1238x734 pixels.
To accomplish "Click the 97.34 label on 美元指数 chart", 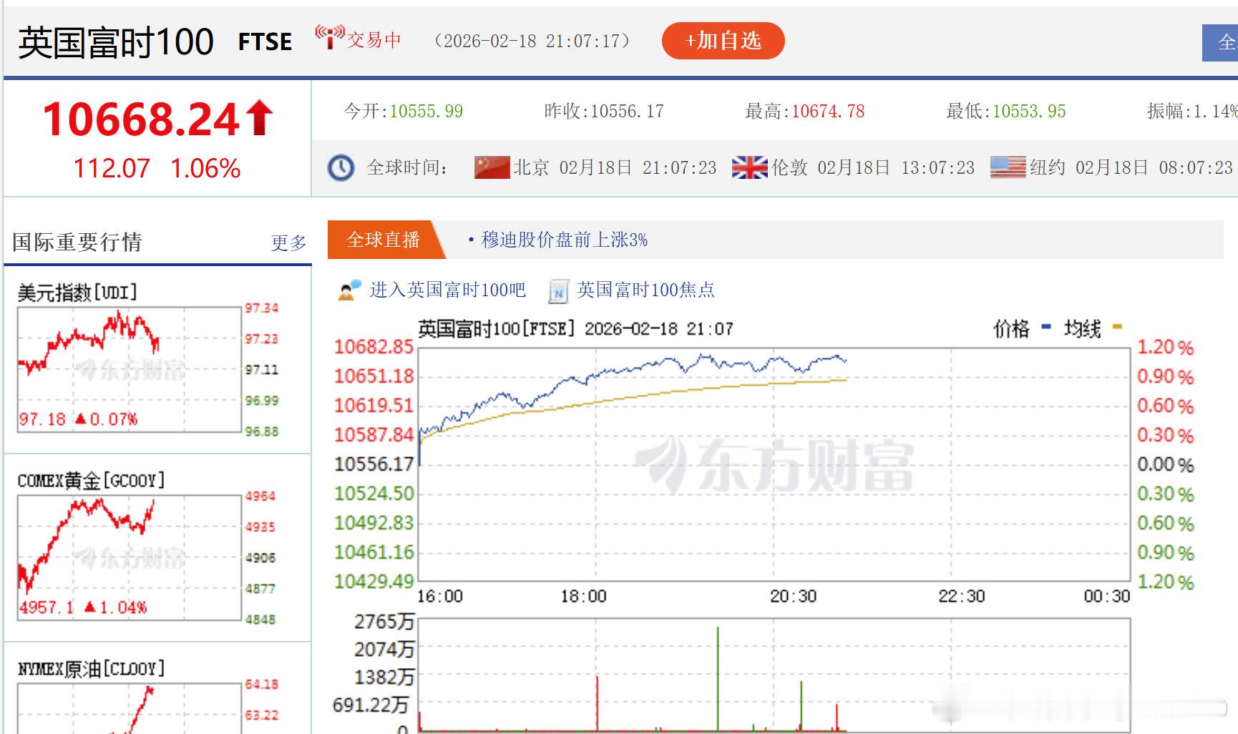I will 262,308.
